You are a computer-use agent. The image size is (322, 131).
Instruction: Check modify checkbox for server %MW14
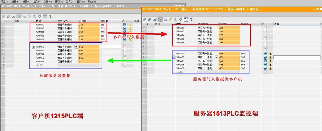coord(265,35)
